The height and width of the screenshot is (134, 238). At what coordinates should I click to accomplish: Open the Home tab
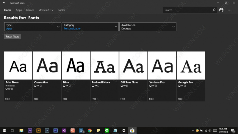pyautogui.click(x=8, y=10)
